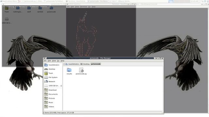Open the Terminal window's View menu

pyautogui.click(x=77, y=6)
